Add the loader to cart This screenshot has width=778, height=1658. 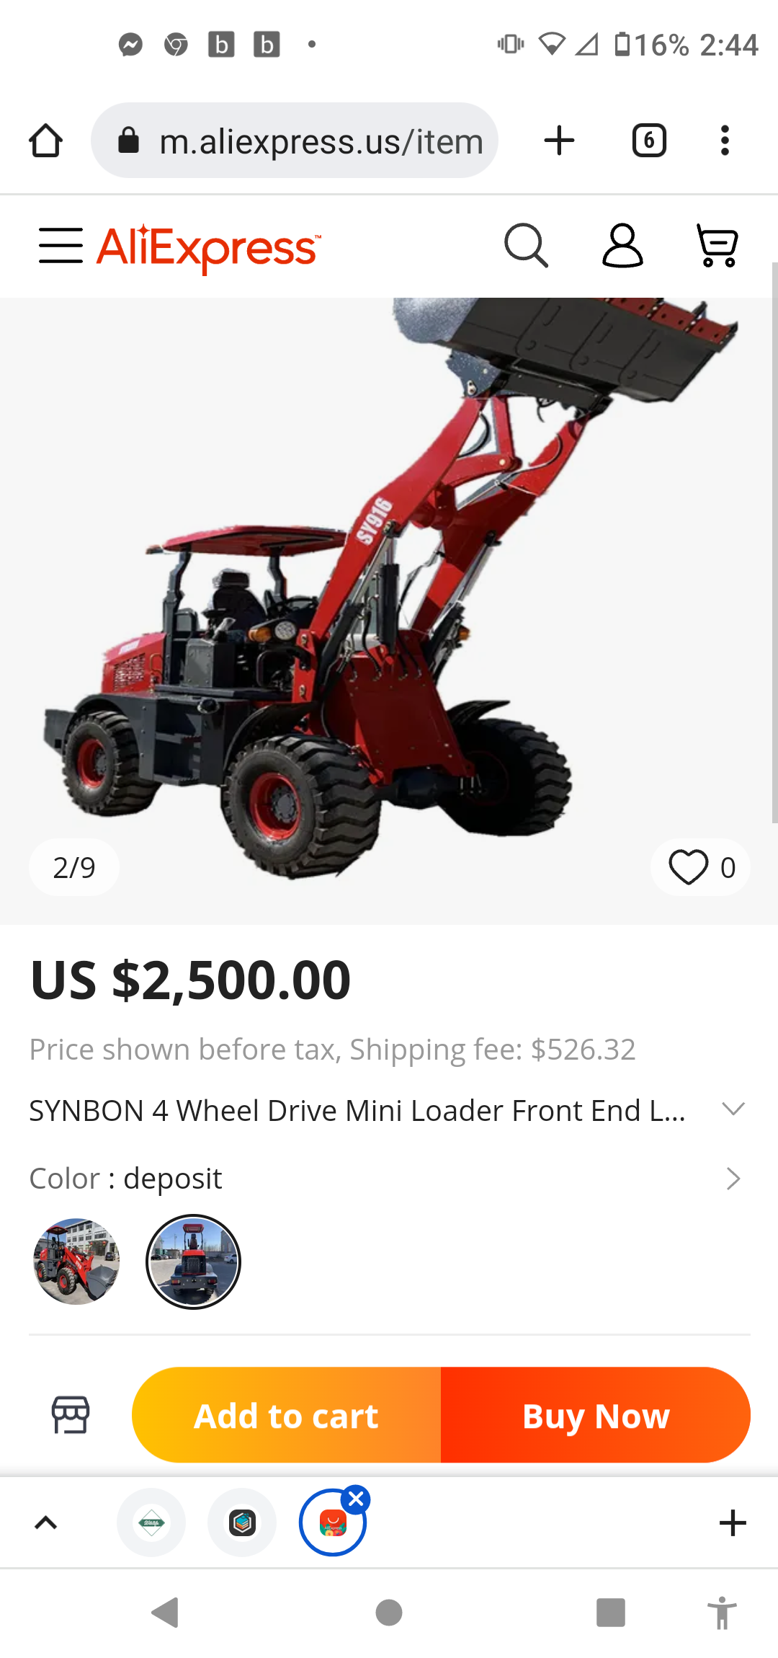(x=287, y=1415)
